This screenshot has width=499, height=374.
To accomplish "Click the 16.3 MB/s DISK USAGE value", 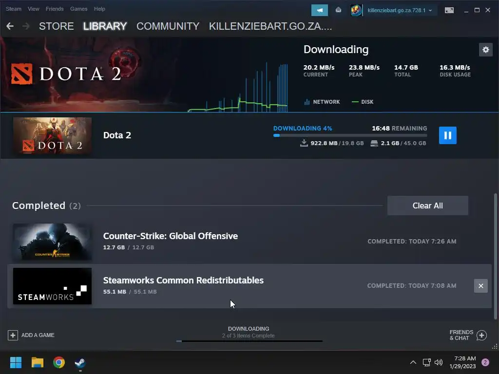I will tap(455, 71).
